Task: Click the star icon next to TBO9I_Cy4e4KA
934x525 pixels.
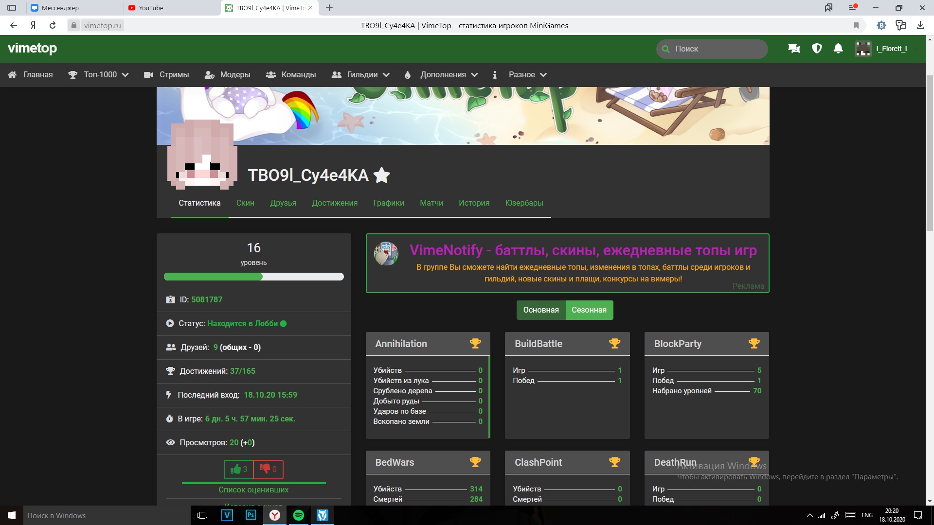Action: click(382, 175)
